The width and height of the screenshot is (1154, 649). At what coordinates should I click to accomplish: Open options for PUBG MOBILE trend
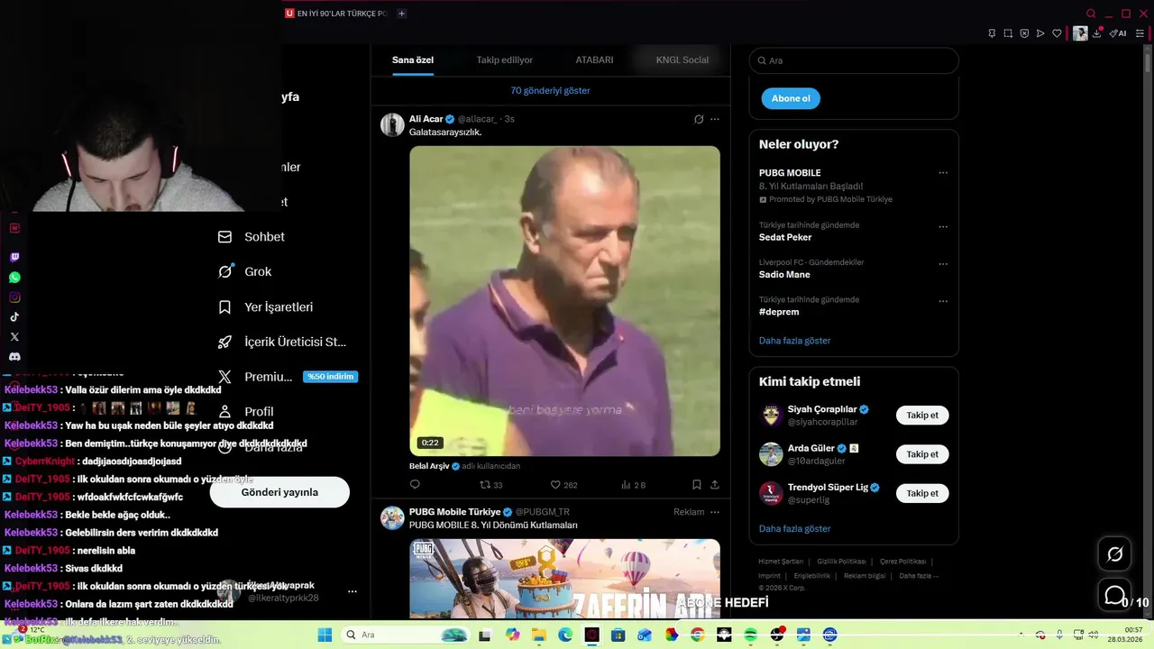click(x=943, y=173)
